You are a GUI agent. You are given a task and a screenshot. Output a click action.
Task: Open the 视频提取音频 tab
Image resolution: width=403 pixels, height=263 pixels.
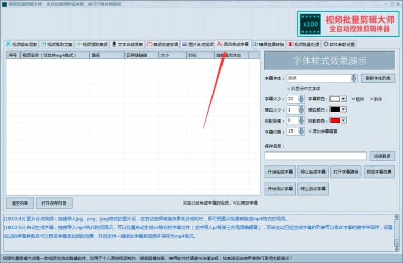(92, 44)
